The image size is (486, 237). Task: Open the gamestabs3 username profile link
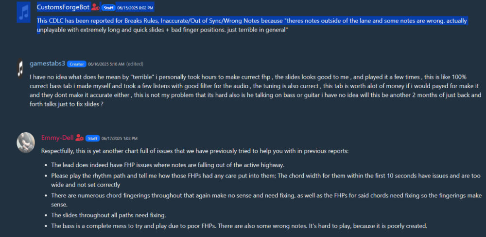(x=47, y=63)
